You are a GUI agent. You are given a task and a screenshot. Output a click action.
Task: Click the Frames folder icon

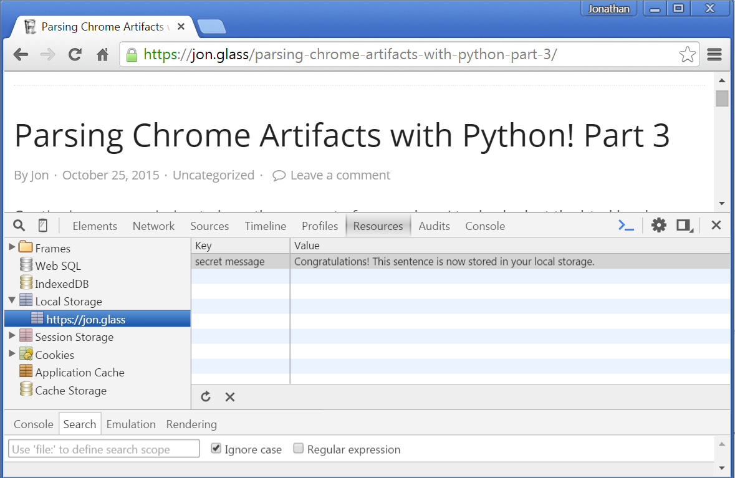pos(26,247)
